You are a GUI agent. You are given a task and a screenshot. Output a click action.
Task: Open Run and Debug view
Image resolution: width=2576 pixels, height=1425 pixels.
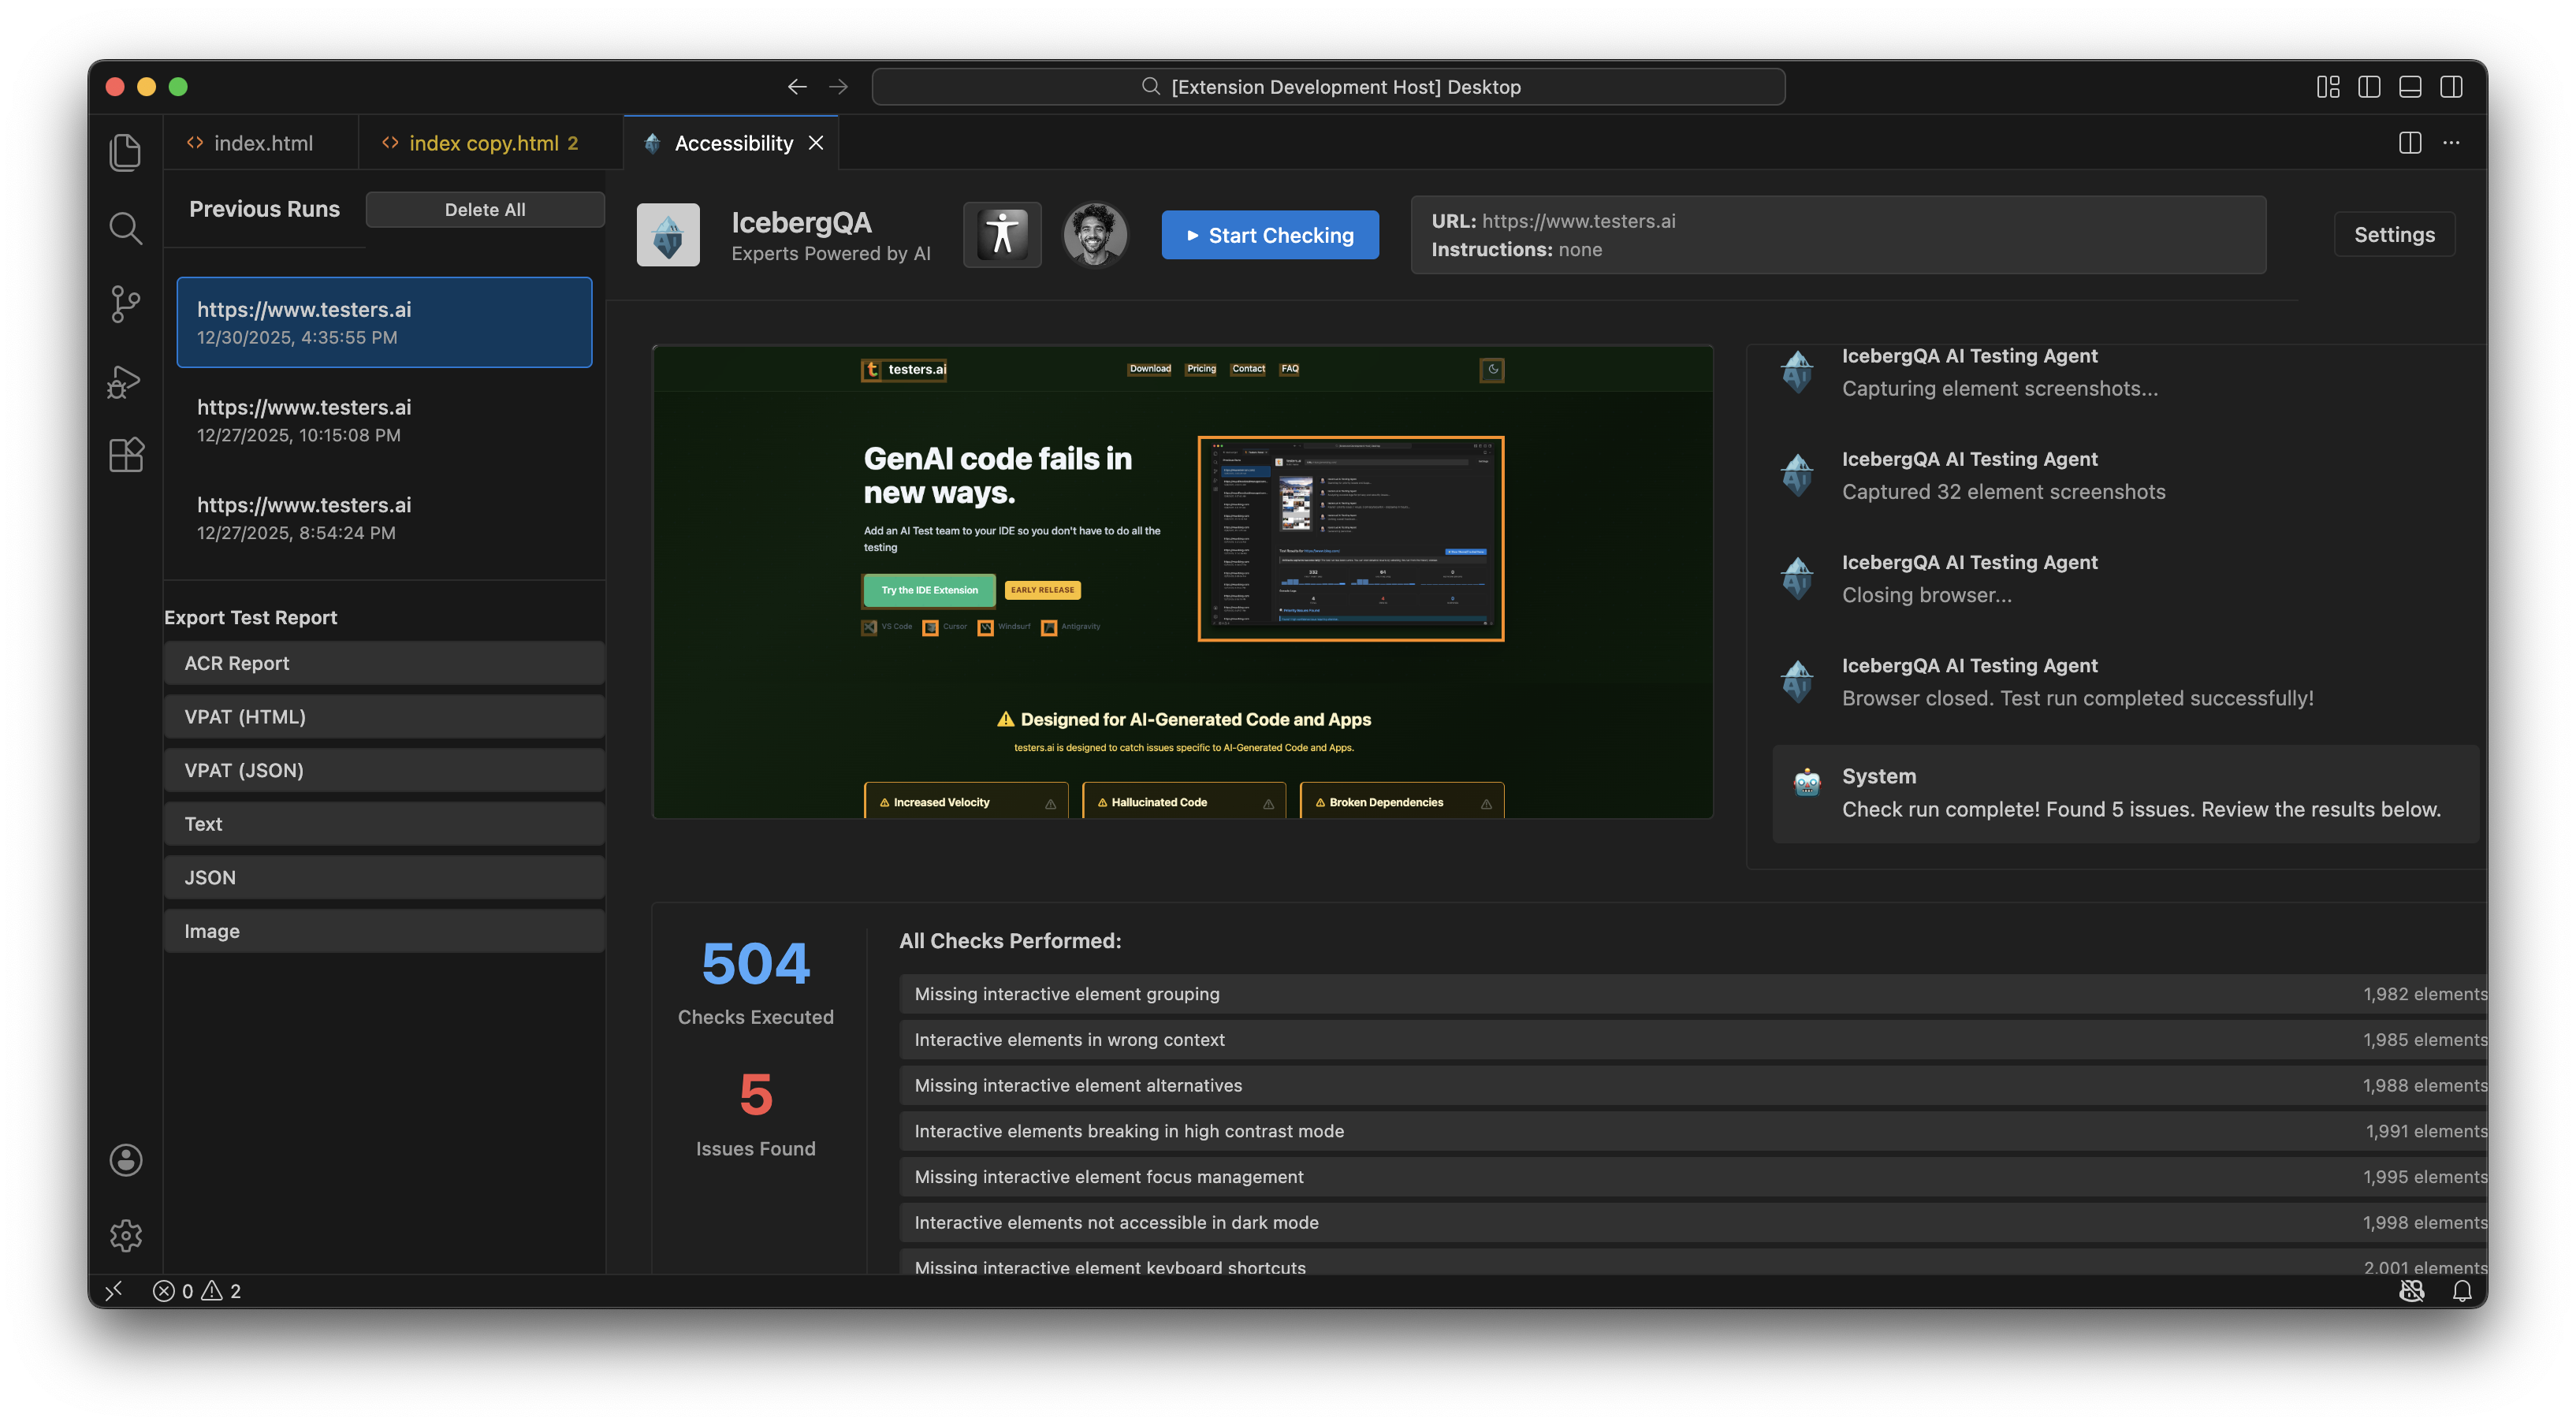(x=125, y=381)
